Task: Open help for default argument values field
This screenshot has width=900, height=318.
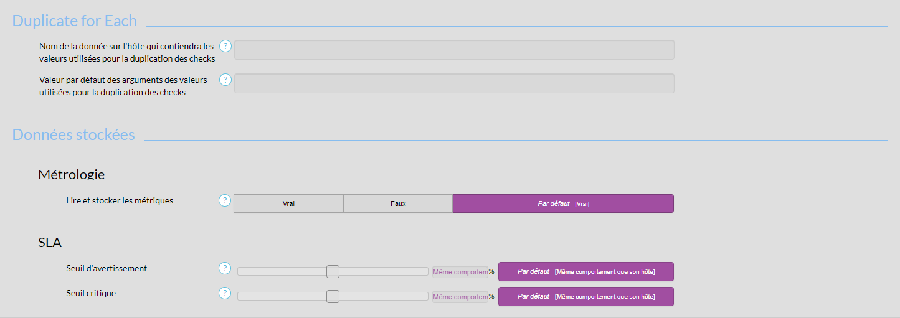Action: (225, 80)
